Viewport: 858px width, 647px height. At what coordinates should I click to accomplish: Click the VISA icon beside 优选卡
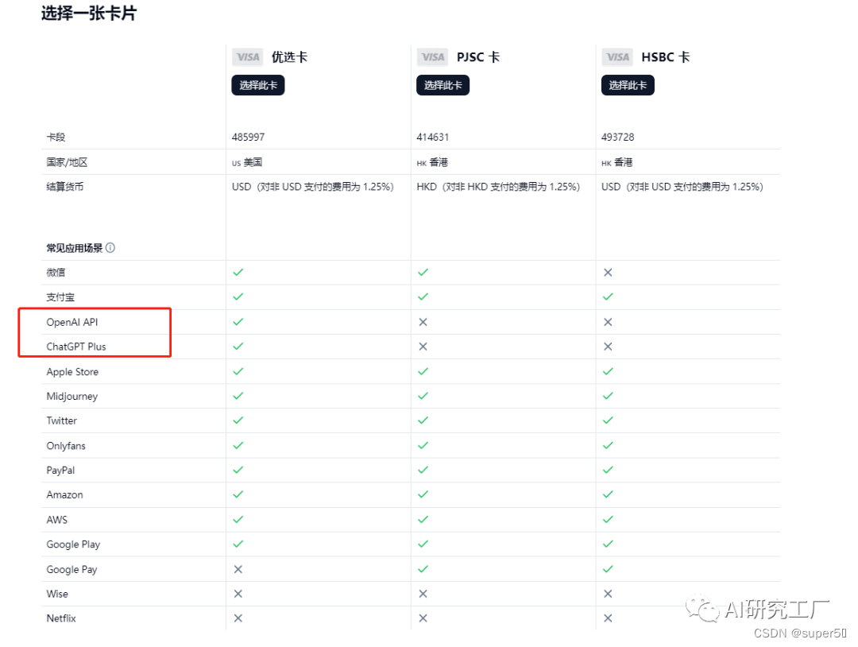(247, 56)
